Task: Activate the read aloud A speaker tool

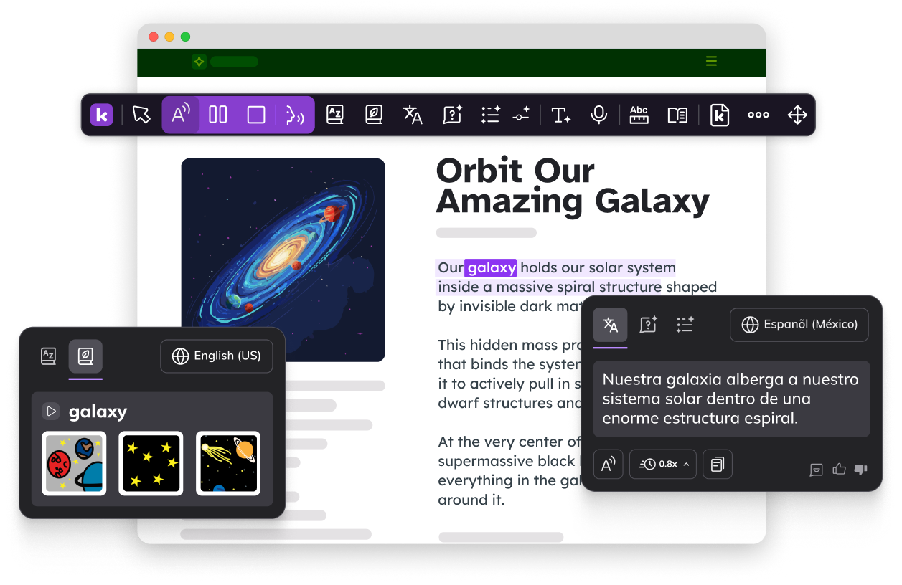Action: 181,115
